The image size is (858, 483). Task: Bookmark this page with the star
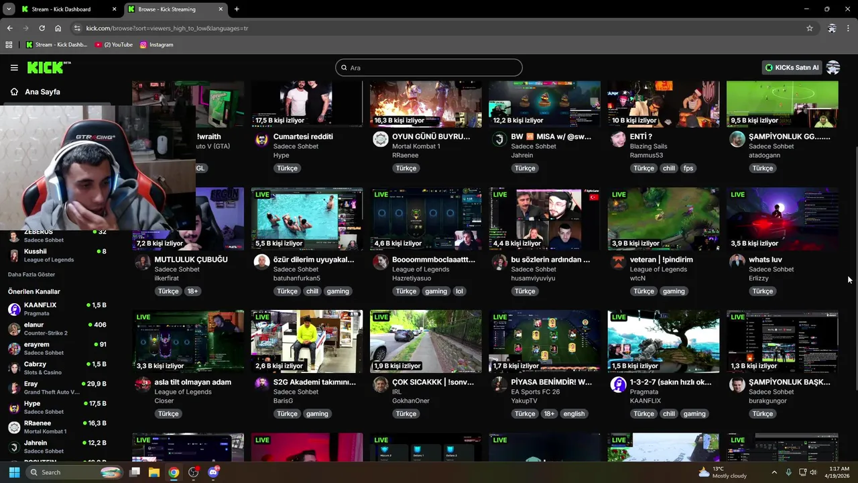[x=810, y=28]
